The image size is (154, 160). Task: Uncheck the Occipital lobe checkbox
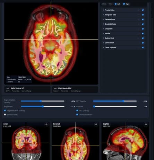click(143, 24)
